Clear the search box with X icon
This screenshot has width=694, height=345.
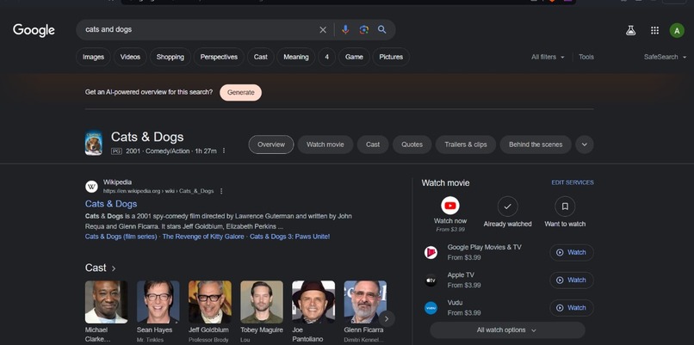323,29
